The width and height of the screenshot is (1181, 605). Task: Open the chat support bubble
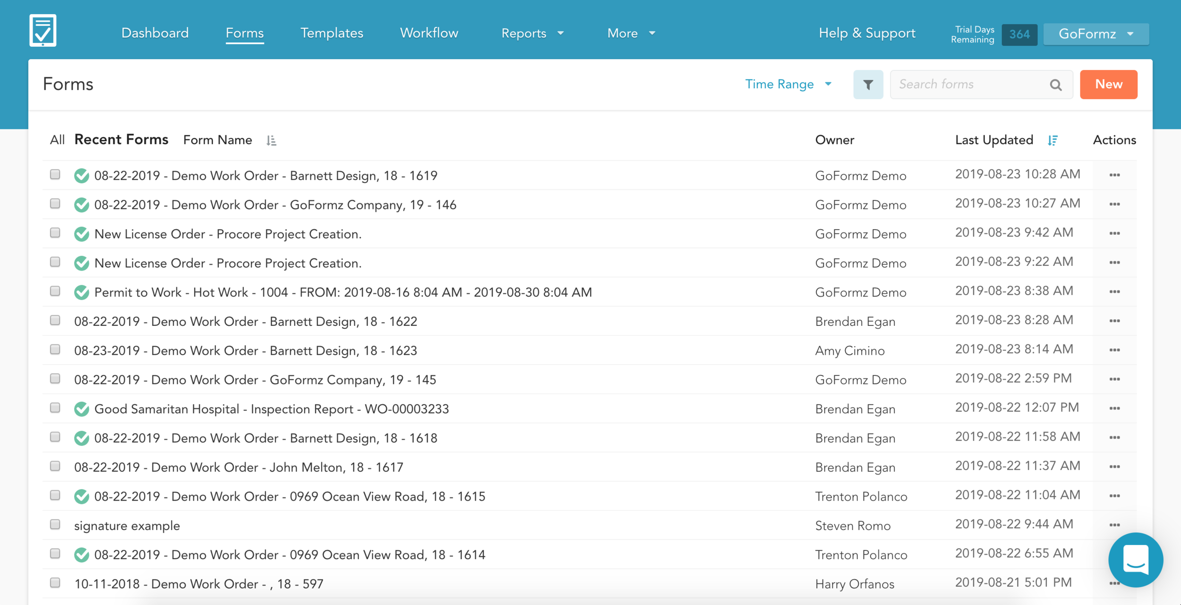click(1135, 560)
